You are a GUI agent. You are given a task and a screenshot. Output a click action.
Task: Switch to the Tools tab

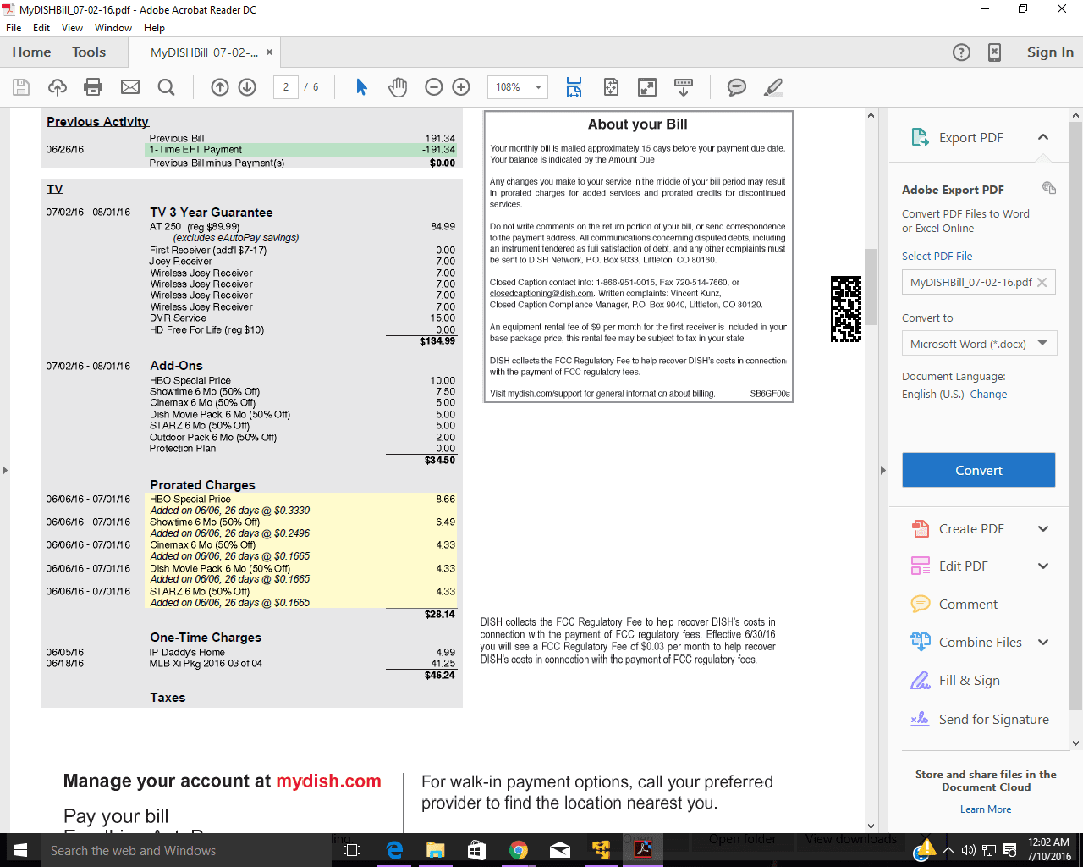coord(89,52)
